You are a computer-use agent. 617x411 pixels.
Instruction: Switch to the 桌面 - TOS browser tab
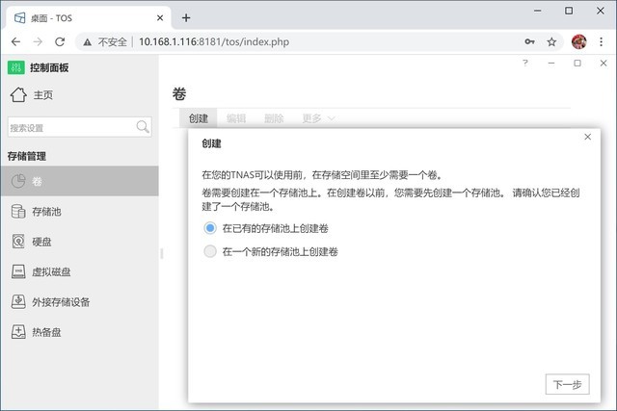pos(89,17)
